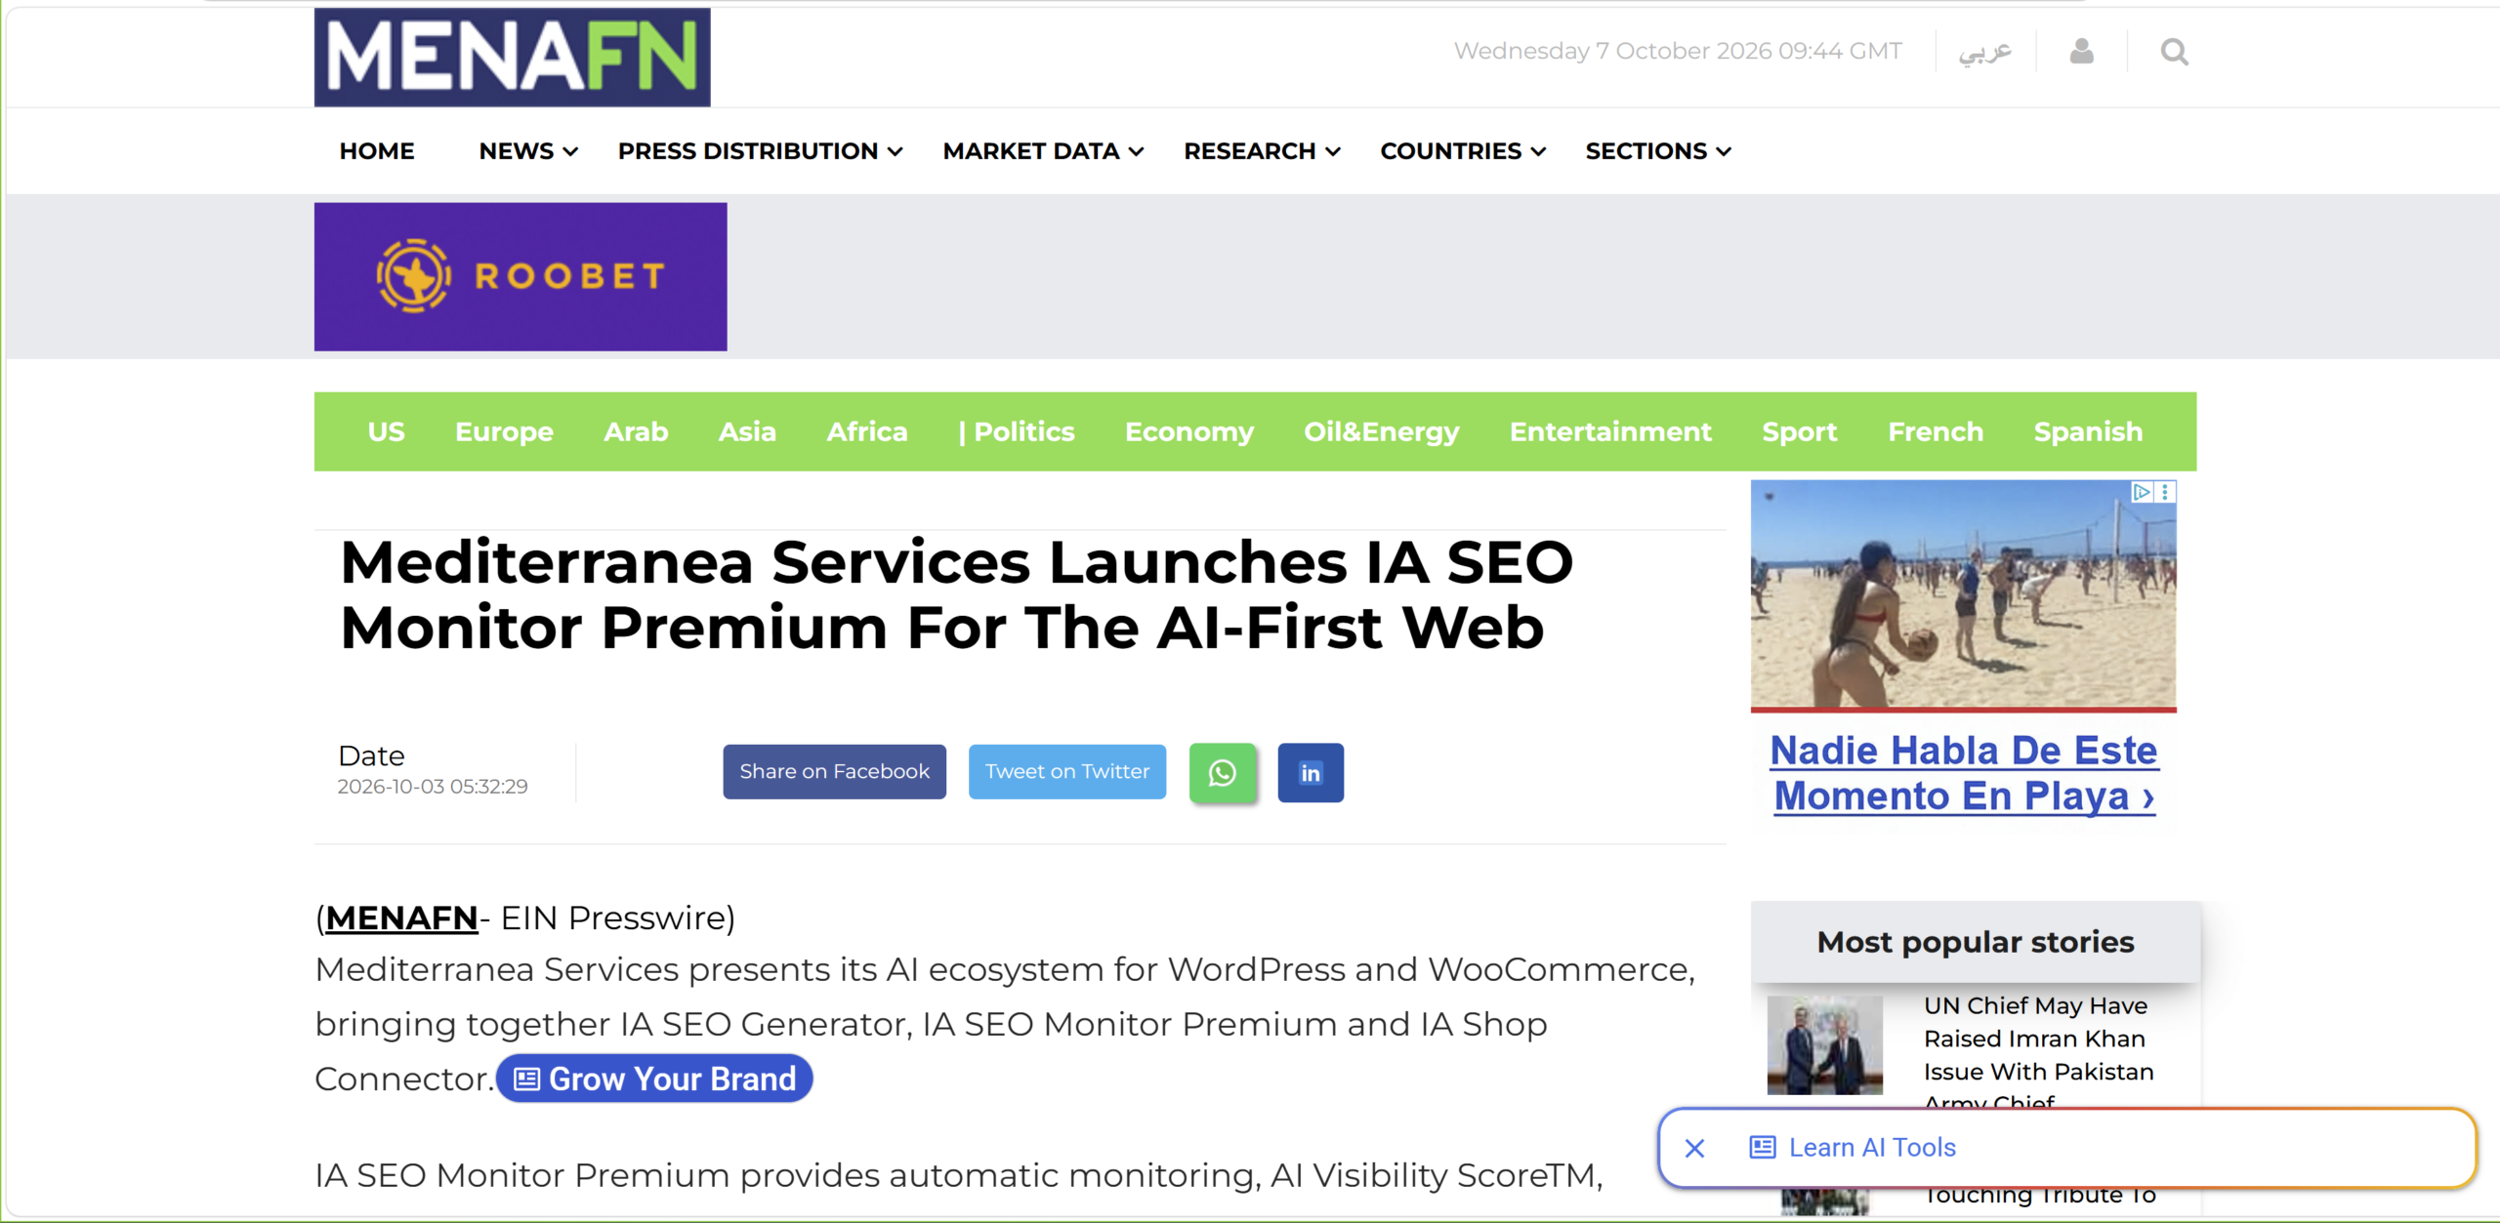Open the Roobet banner ad
This screenshot has width=2500, height=1223.
click(x=521, y=276)
